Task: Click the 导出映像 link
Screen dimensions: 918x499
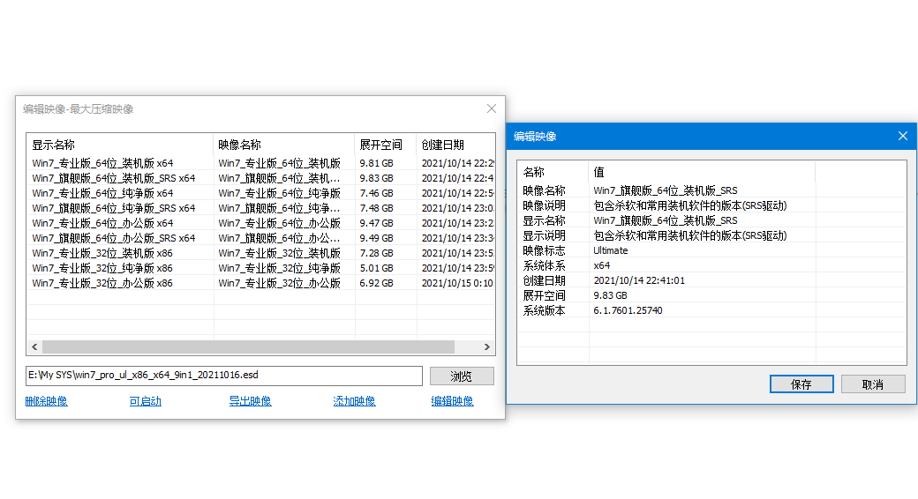Action: coord(250,401)
